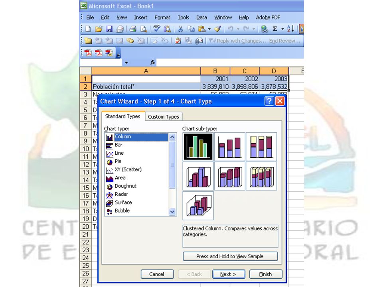Click the Convert to Adobe PDF icon
Viewport: 383px width, 287px height.
click(88, 53)
